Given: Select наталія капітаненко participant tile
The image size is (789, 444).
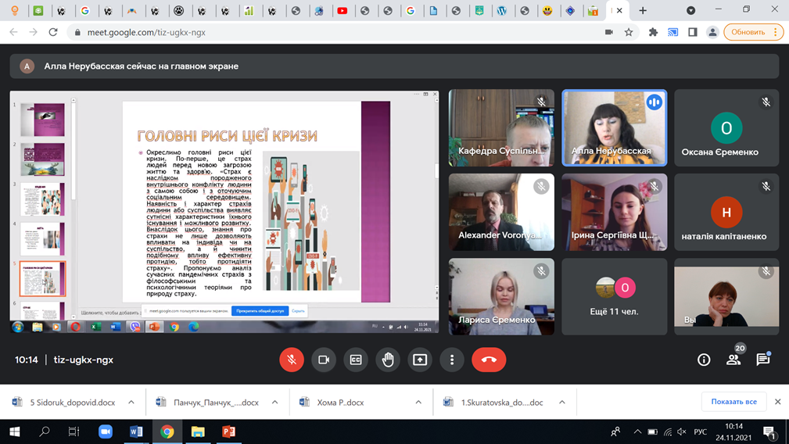Looking at the screenshot, I should coord(726,212).
